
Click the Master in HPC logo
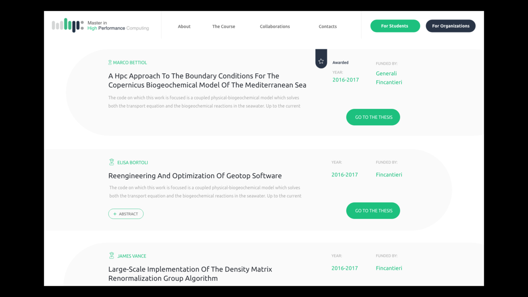(x=100, y=25)
